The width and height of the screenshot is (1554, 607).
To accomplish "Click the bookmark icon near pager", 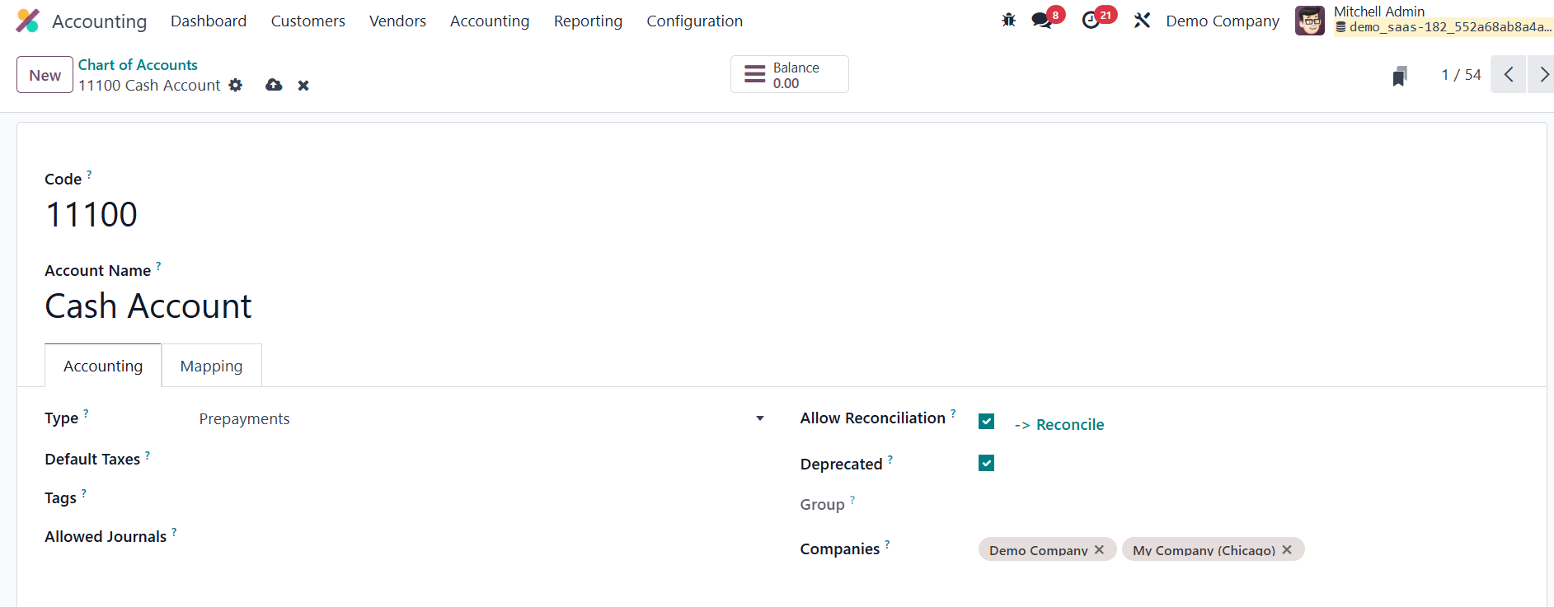I will tap(1399, 76).
